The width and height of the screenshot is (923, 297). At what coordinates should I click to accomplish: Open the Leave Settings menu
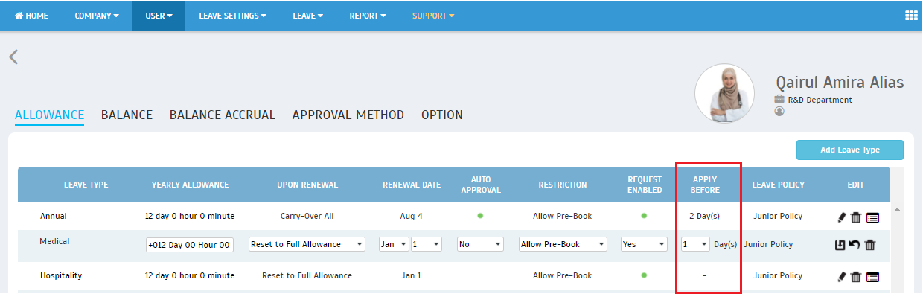click(x=232, y=16)
